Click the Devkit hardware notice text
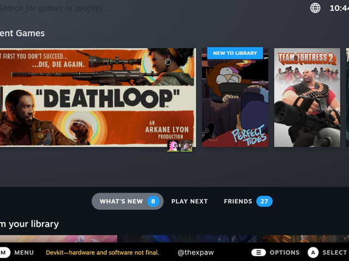Image resolution: width=349 pixels, height=261 pixels. tap(103, 252)
